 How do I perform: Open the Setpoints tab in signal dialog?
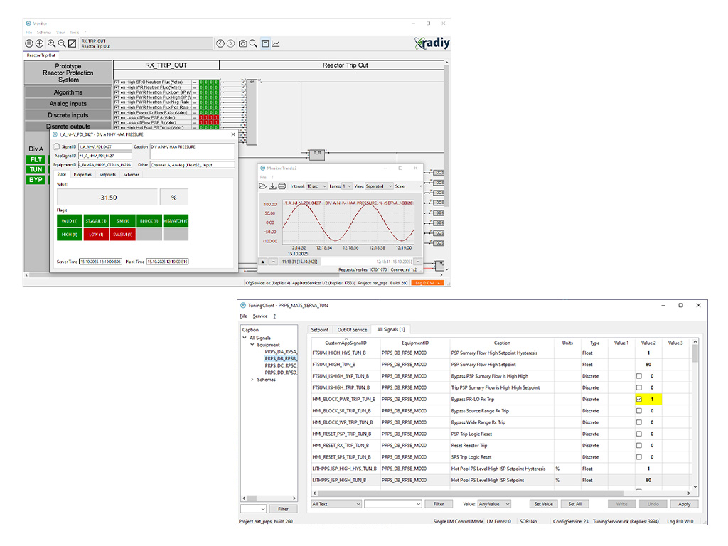click(x=107, y=174)
